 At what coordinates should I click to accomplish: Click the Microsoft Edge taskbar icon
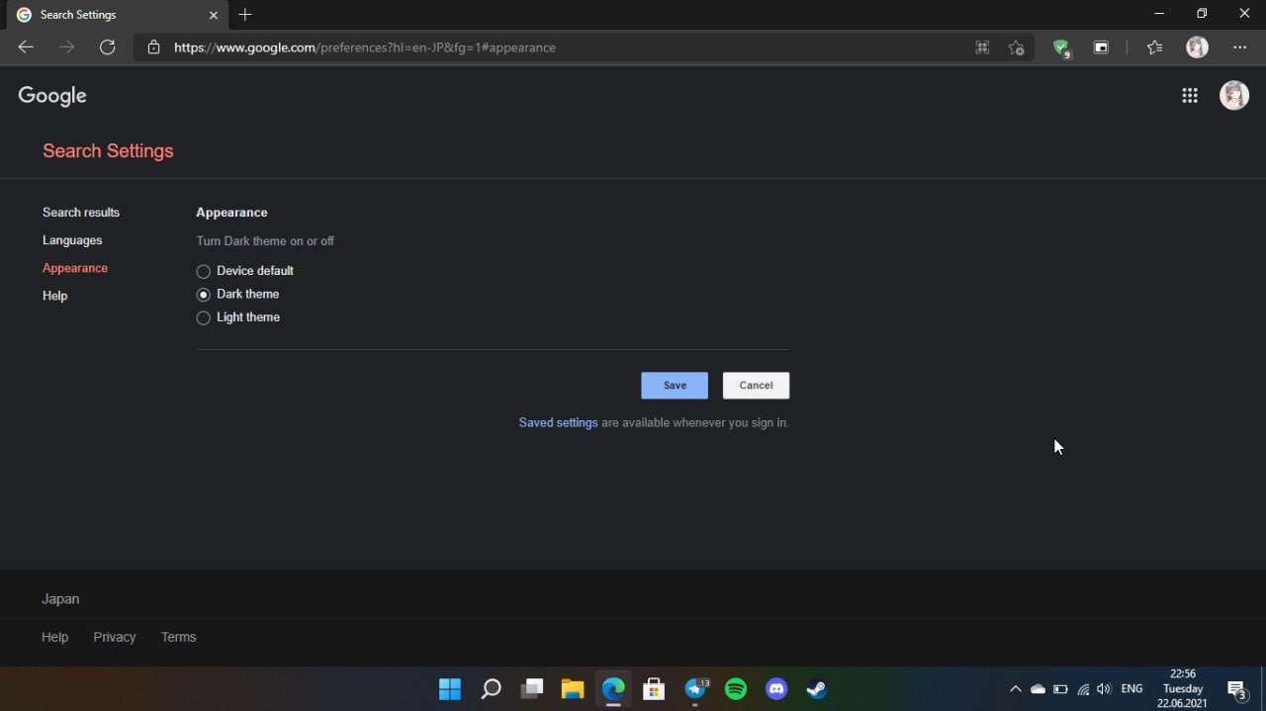coord(613,688)
